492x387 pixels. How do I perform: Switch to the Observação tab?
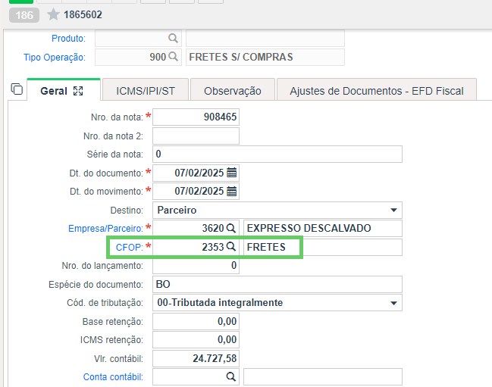click(233, 91)
